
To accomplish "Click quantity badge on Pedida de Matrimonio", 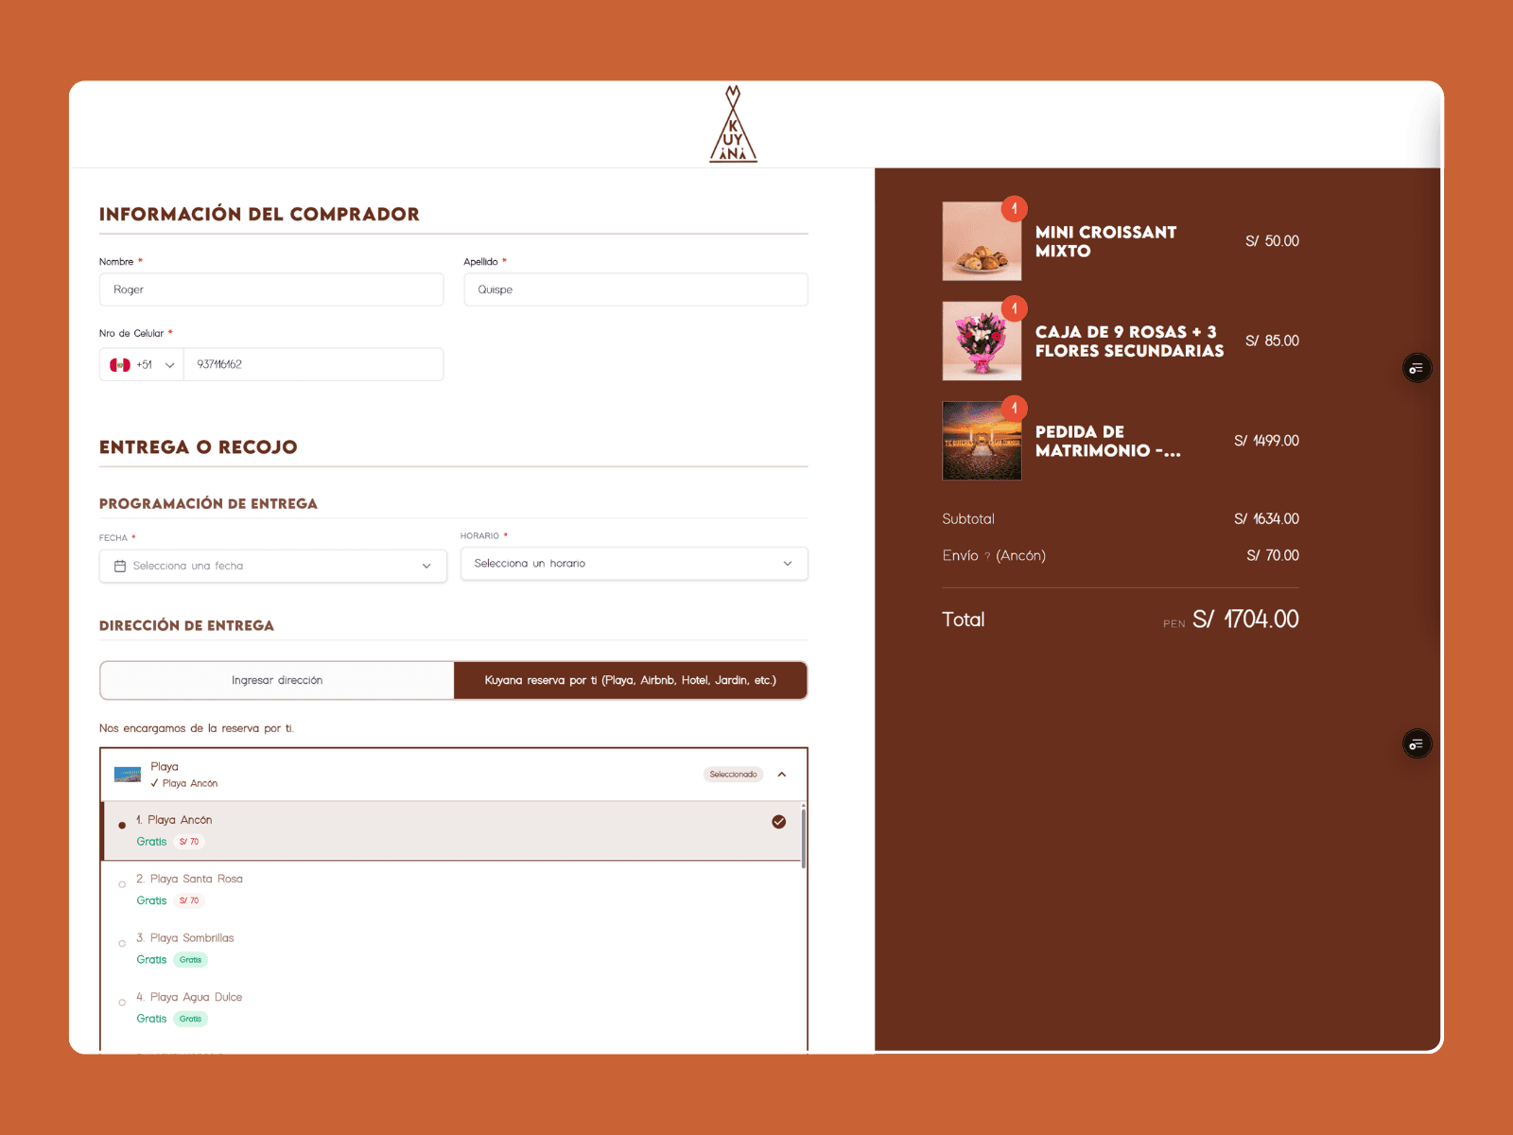I will tap(1014, 408).
